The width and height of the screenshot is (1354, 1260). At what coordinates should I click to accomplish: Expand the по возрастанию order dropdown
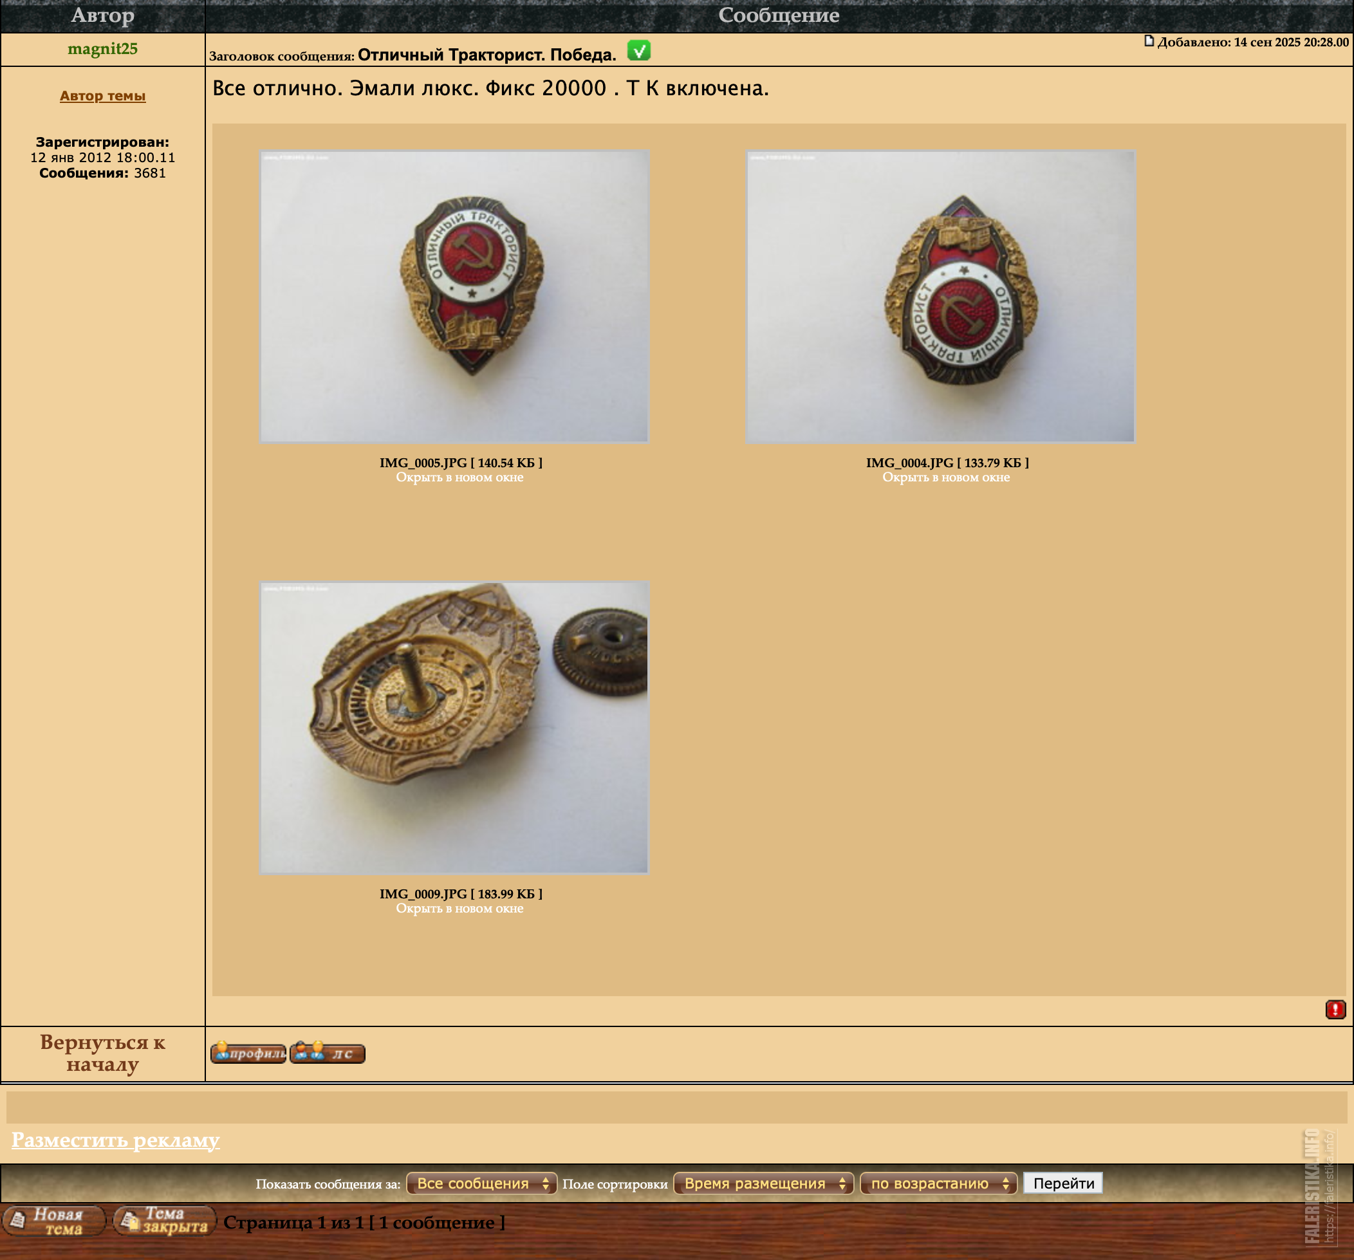coord(938,1183)
